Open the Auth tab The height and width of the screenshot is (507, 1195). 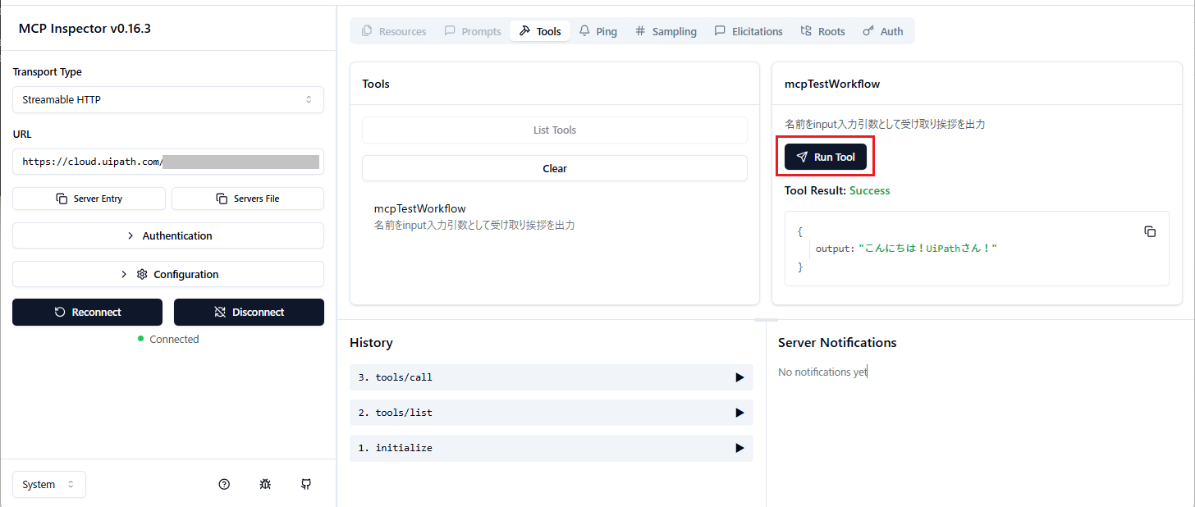pos(883,31)
